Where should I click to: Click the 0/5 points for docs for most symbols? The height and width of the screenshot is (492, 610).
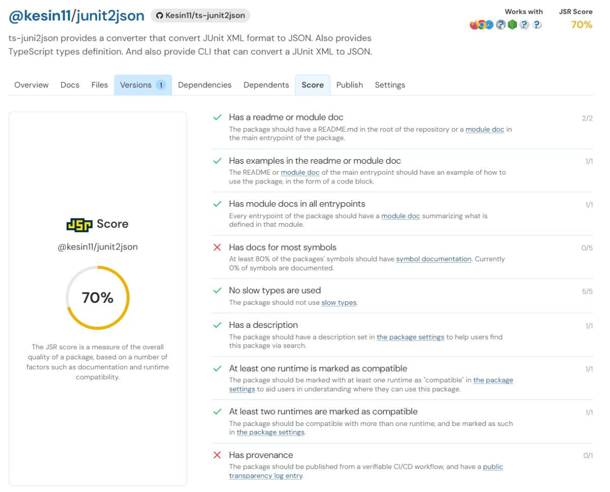click(587, 249)
